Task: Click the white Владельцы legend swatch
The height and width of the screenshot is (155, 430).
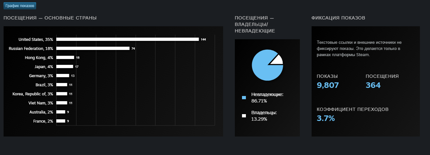Action: [244, 116]
